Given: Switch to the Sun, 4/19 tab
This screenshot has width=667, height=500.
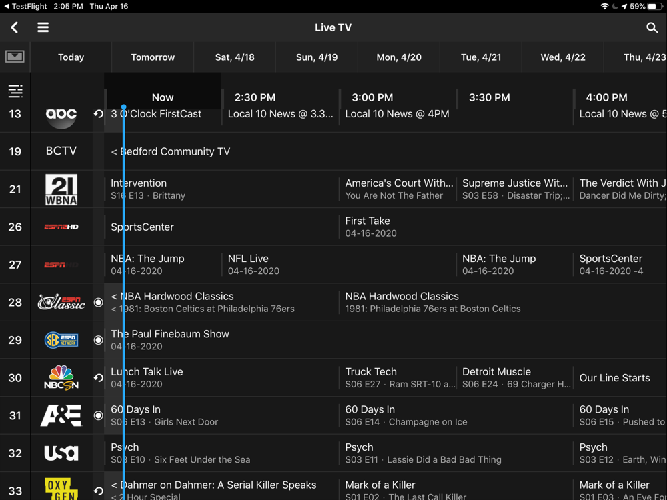Looking at the screenshot, I should click(x=317, y=57).
